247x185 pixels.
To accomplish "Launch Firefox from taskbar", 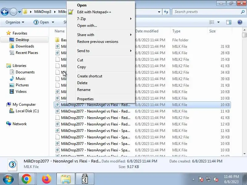I will point(47,179).
